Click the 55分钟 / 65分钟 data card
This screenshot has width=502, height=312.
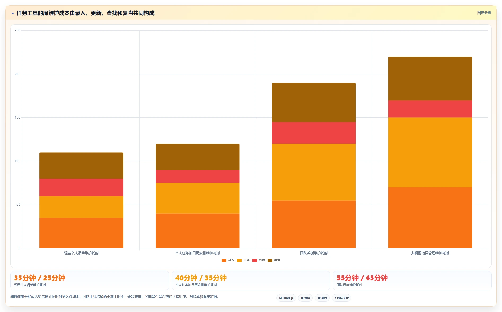click(412, 281)
